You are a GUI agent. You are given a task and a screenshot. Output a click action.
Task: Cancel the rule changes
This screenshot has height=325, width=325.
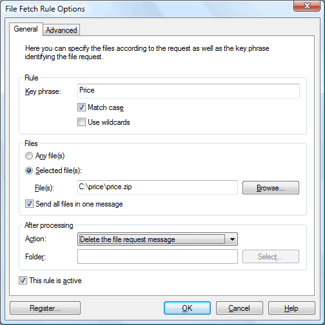point(239,308)
